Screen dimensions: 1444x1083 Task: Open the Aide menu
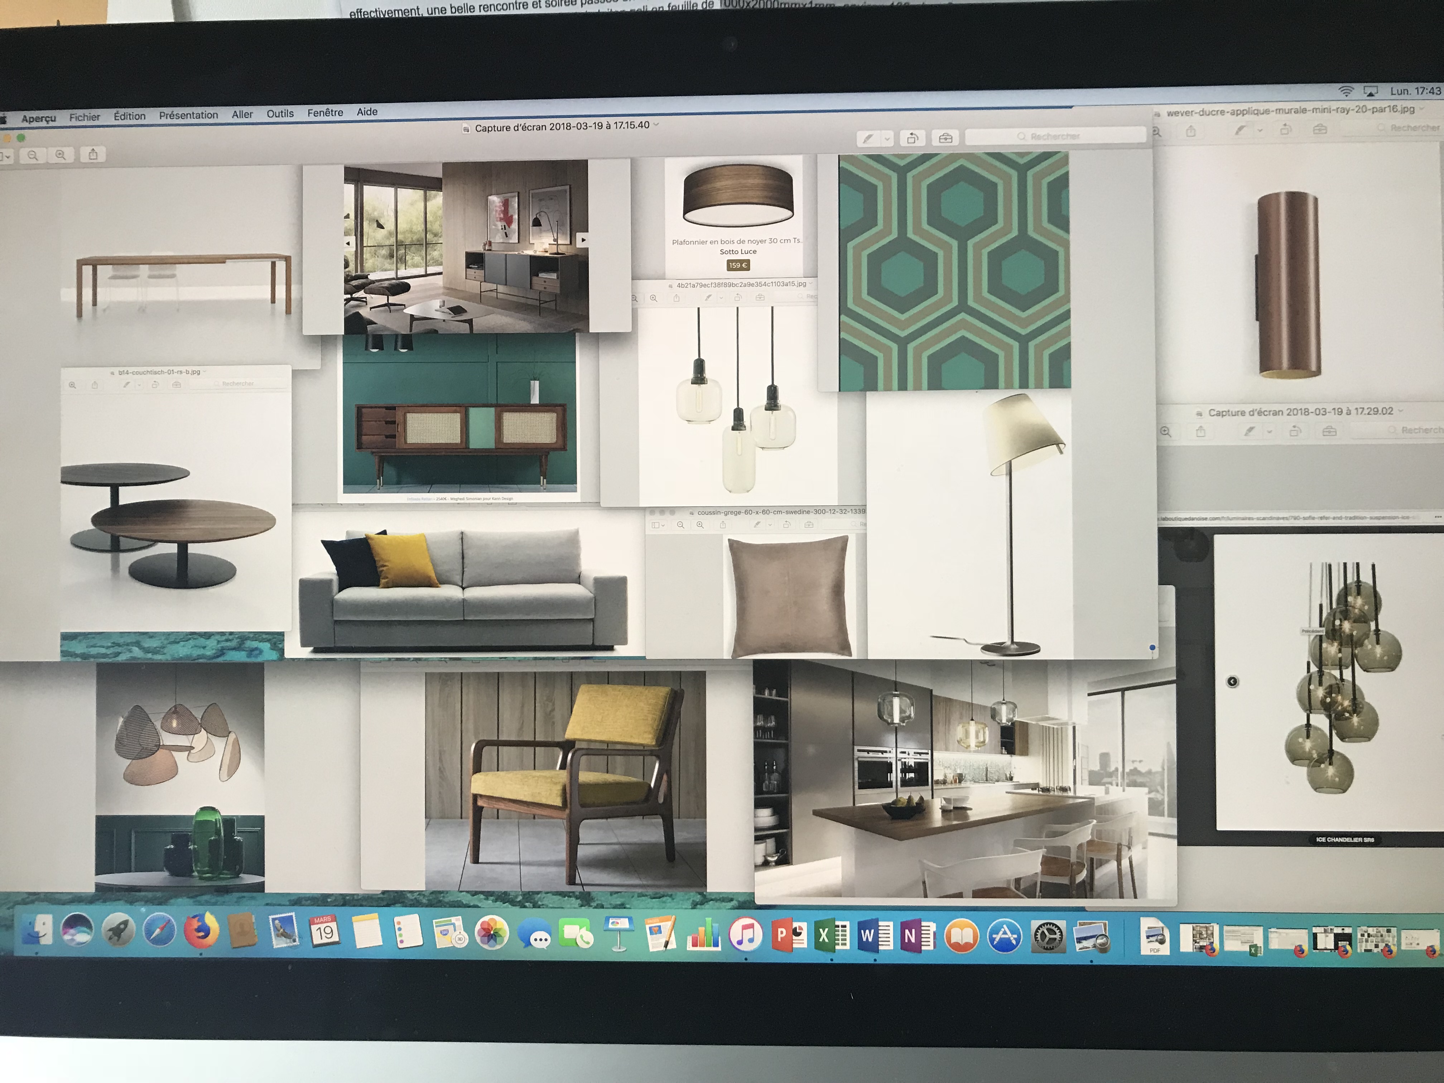click(367, 112)
